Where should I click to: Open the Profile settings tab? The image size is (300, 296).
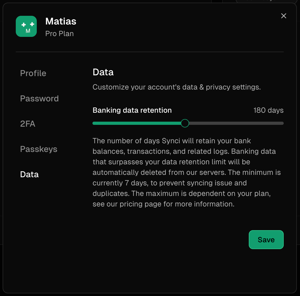tap(33, 73)
